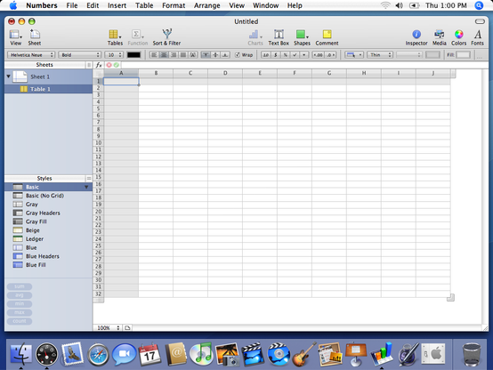Click the Charts toolbar icon

click(255, 37)
